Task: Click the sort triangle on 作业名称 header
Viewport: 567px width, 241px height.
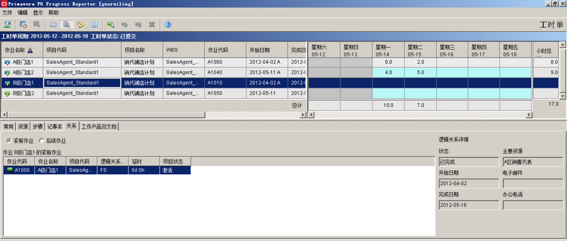Action: tap(30, 50)
